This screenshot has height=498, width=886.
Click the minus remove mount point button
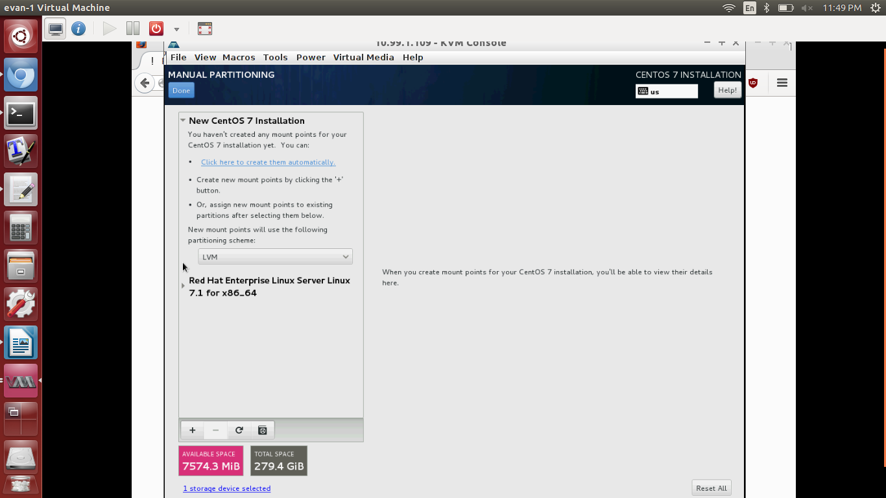[x=215, y=430]
